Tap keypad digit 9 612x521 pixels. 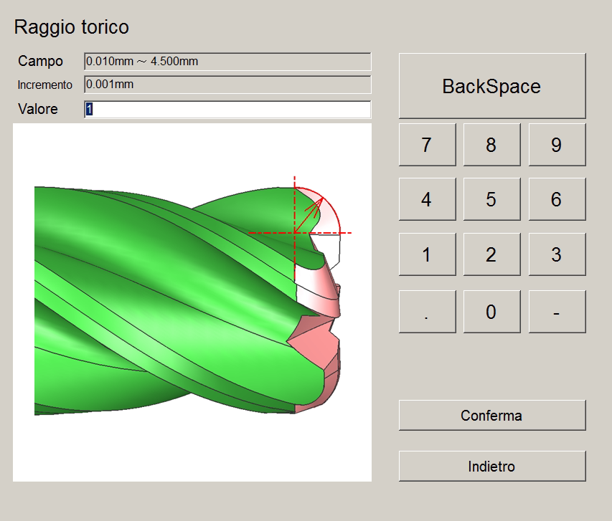[x=557, y=145]
